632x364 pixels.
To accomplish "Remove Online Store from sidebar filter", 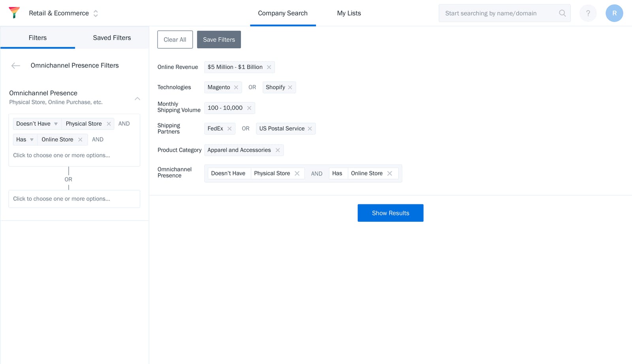I will point(80,140).
